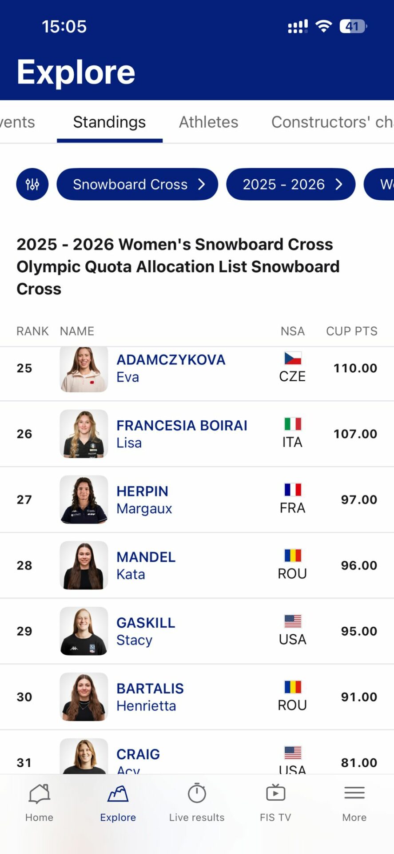Tap the Italian flag beside Francesia Boirai
The image size is (394, 854).
pyautogui.click(x=293, y=424)
